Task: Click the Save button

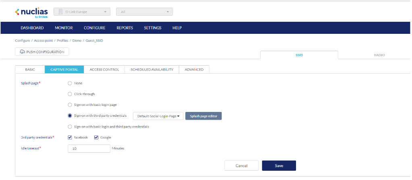Action: (x=279, y=166)
